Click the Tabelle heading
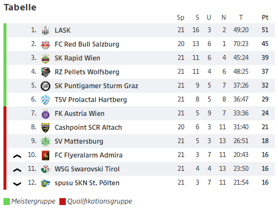This screenshot has height=209, width=278. (20, 7)
